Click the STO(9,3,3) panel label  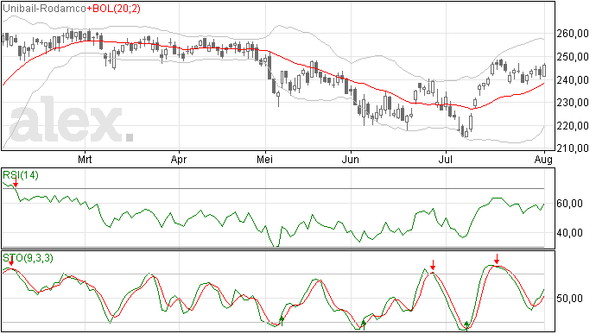[28, 258]
